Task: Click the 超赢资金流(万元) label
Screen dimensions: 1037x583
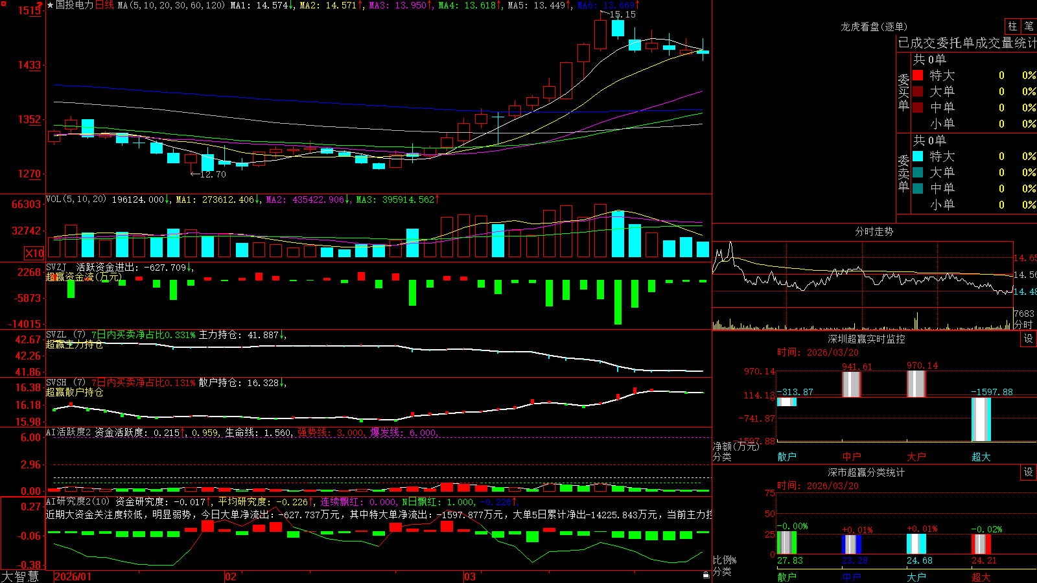Action: (x=84, y=277)
